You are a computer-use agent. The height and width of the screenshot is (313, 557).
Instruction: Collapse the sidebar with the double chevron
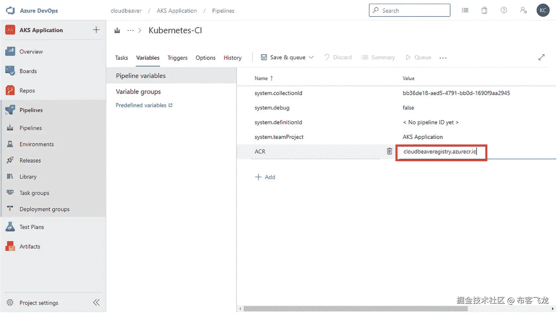click(x=96, y=303)
